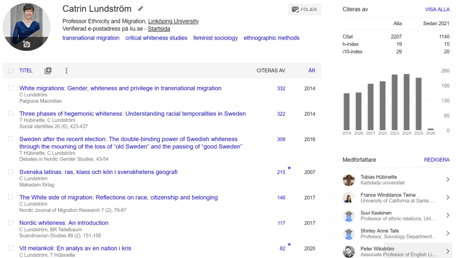The image size is (456, 258).
Task: Open the three-dot more options menu
Action: 66,71
